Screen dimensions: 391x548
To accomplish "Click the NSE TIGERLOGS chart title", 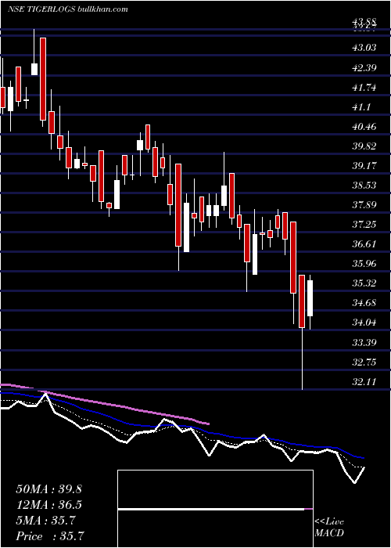I will click(41, 9).
